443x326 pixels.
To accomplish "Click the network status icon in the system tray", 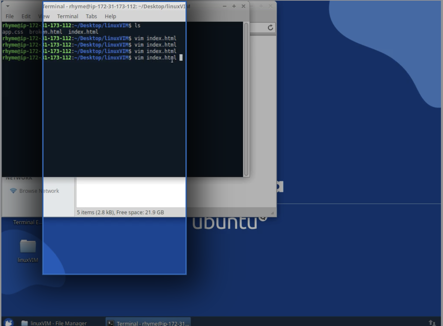I will pos(431,323).
